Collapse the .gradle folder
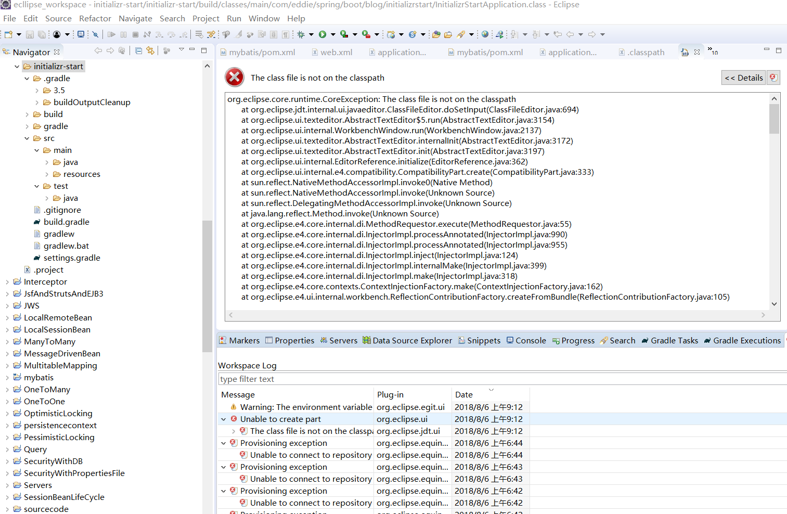 [x=27, y=79]
